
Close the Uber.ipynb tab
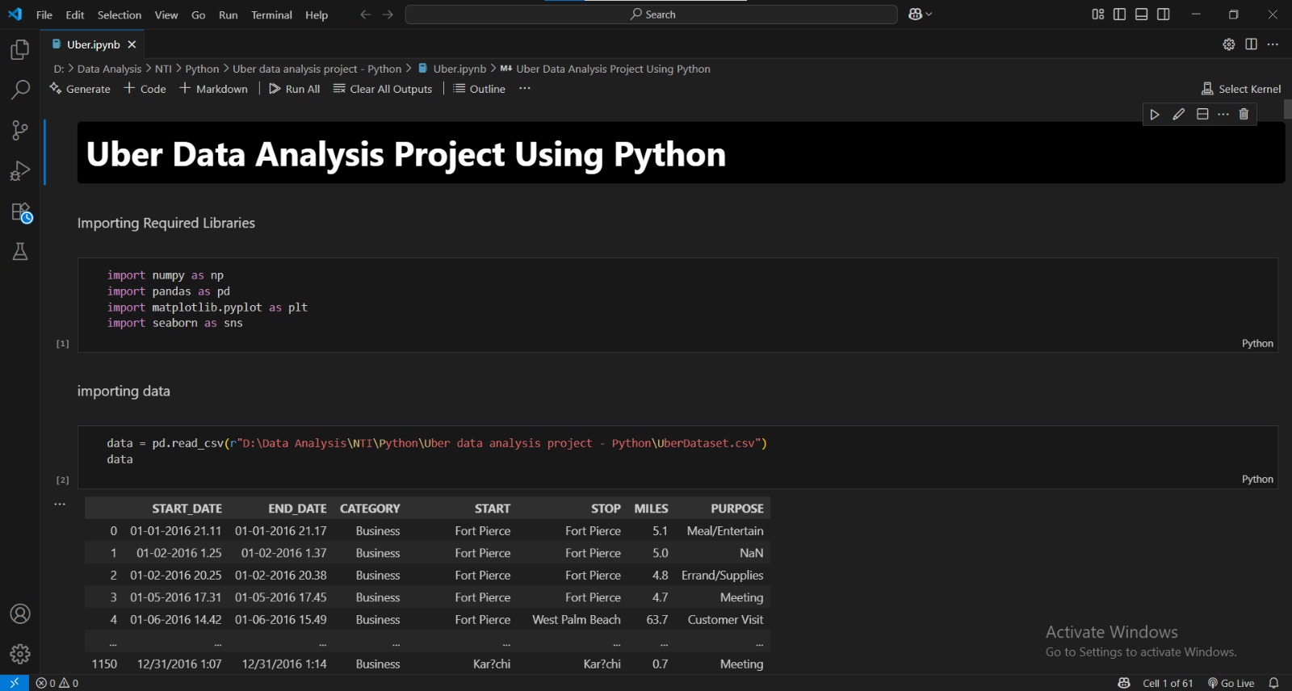132,44
